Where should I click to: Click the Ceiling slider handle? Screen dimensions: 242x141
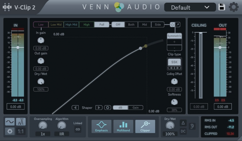point(201,33)
